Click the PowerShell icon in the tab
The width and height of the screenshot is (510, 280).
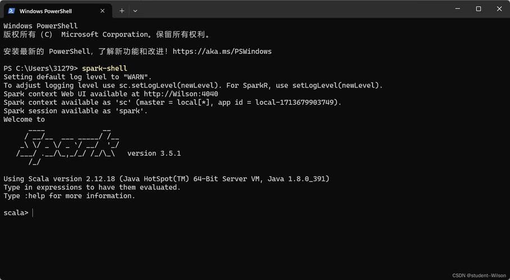(x=11, y=11)
